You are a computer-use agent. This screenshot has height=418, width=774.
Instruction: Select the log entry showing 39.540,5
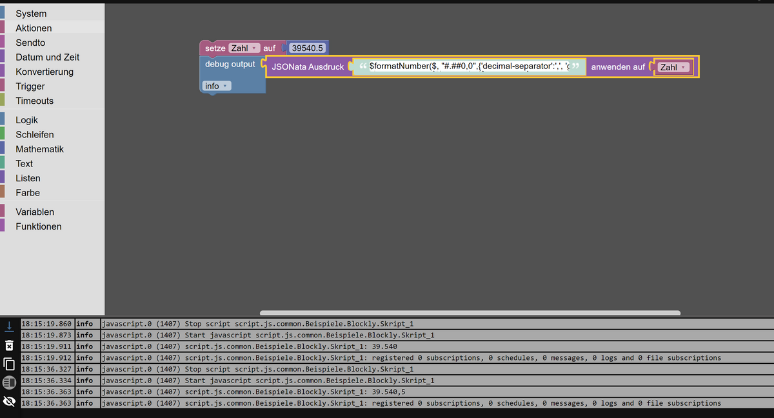click(x=258, y=392)
